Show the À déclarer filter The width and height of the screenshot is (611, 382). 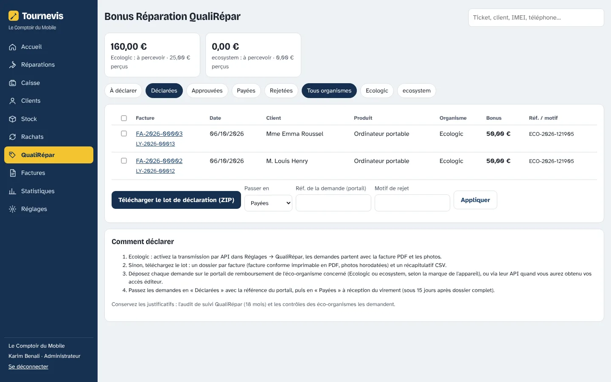tap(123, 91)
